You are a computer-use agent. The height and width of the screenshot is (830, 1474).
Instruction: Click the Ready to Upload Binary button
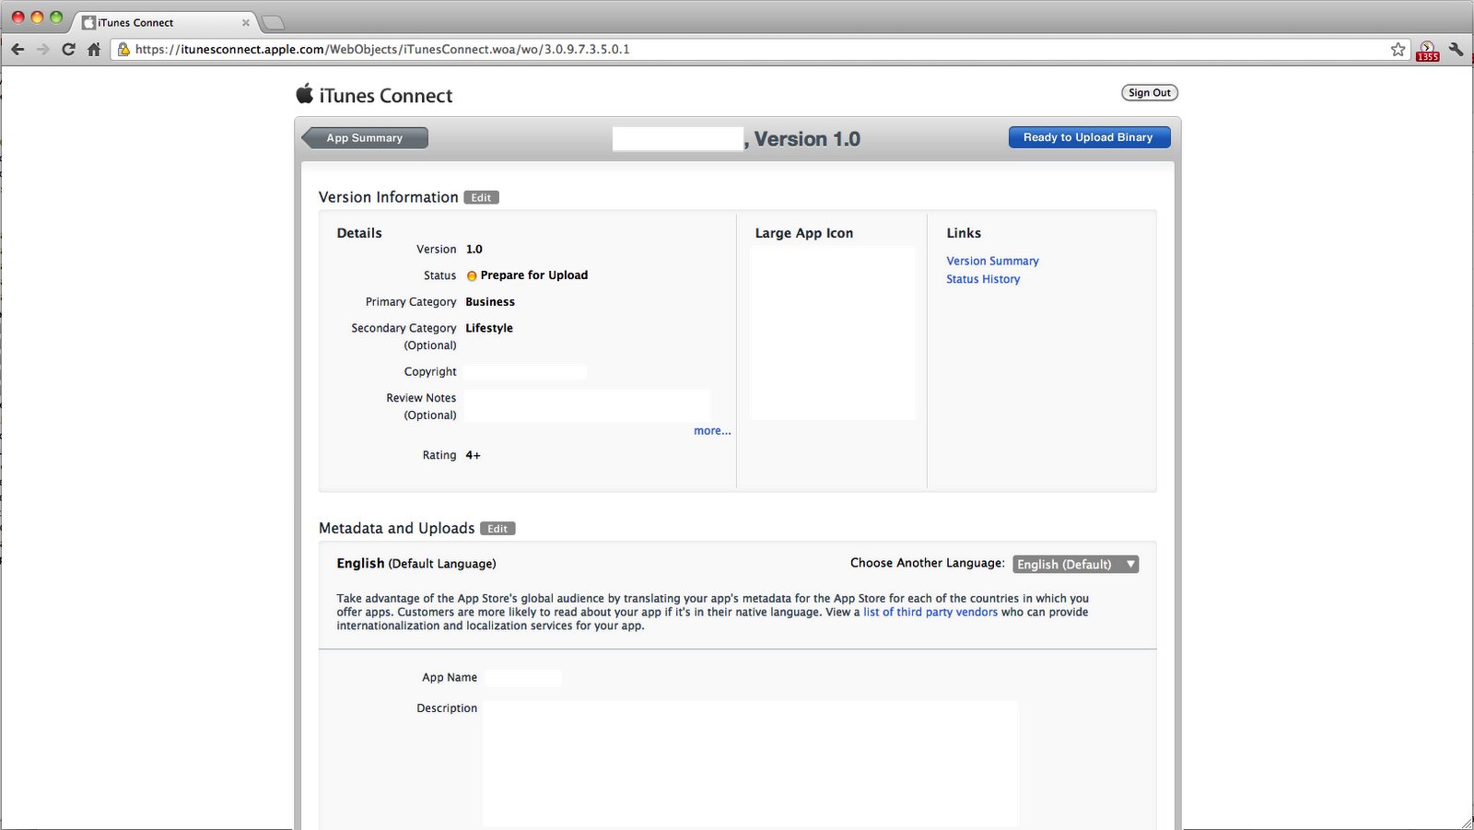tap(1089, 136)
